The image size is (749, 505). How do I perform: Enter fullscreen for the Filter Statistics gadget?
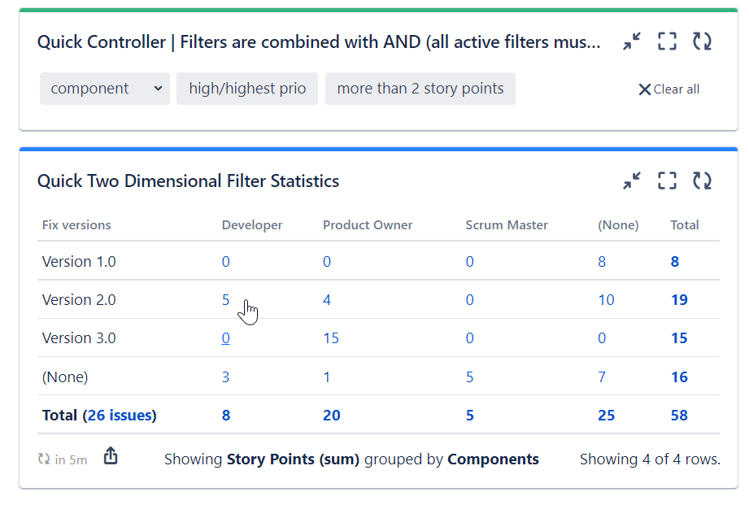pos(667,181)
